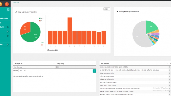The image size is (171, 96).
Task: Click the bar for month 1
Action: coord(50,37)
